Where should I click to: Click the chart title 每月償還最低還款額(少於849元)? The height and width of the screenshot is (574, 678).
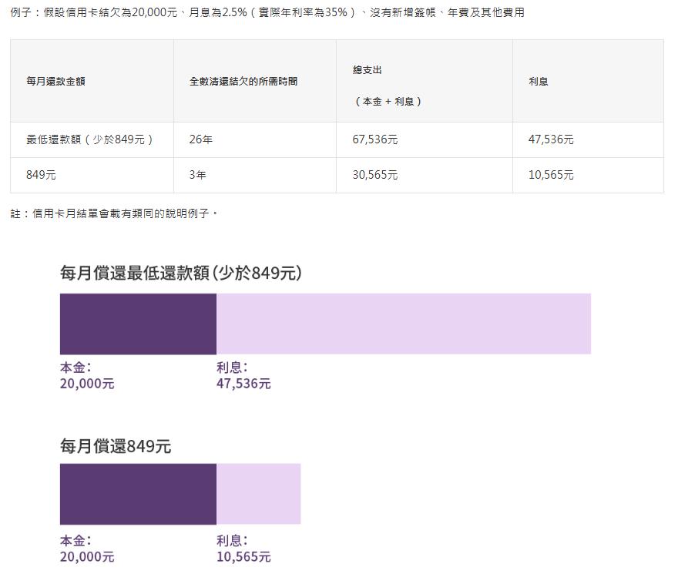coord(181,273)
